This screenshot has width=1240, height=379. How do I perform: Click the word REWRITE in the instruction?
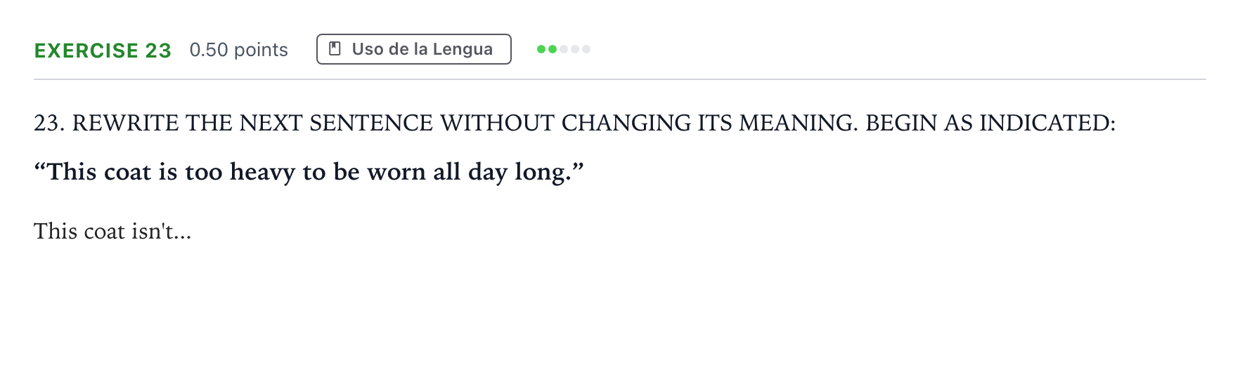pyautogui.click(x=125, y=123)
